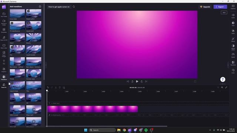This screenshot has width=237, height=133.
Task: Open the Brand kit sidebar icon
Action: (x=4, y=85)
